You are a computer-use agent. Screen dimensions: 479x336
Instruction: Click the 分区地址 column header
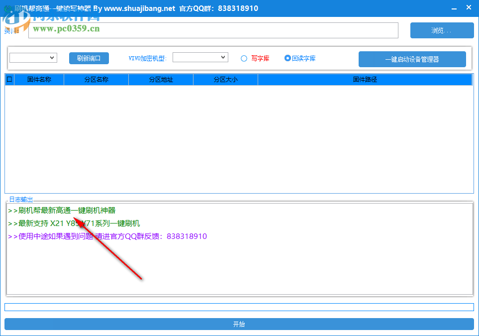coord(161,80)
